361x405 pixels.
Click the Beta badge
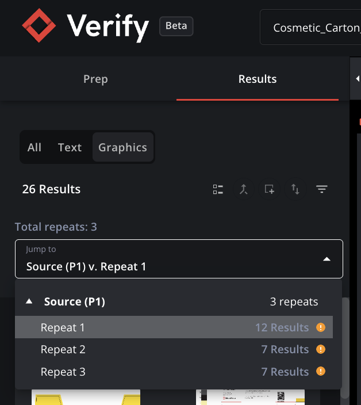click(x=176, y=26)
